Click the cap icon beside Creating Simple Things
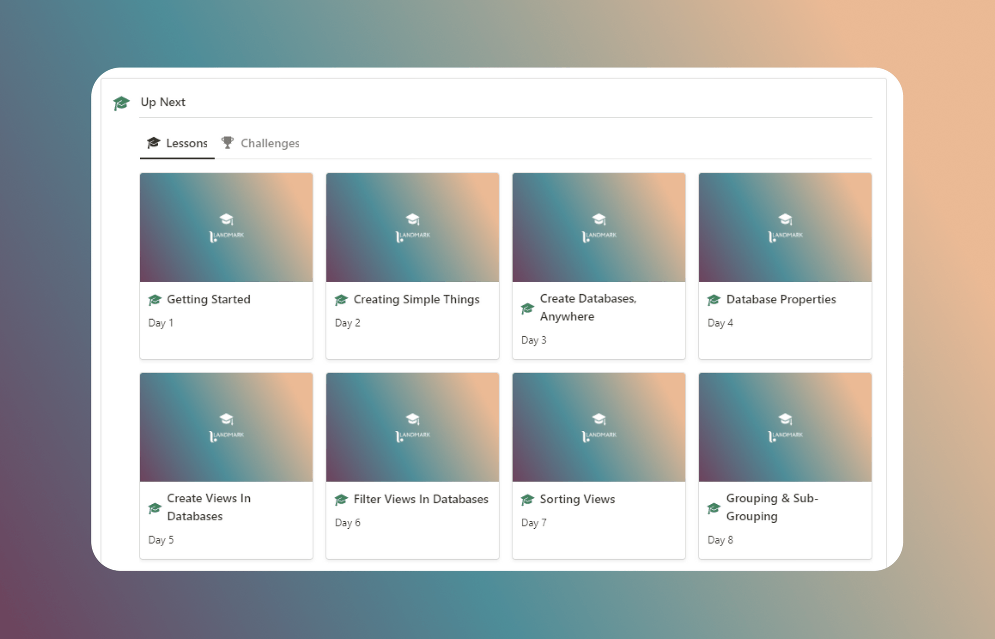This screenshot has width=995, height=639. [x=341, y=299]
